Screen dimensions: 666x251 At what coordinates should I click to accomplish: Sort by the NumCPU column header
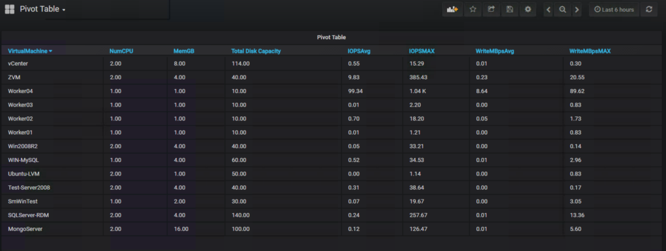click(122, 51)
